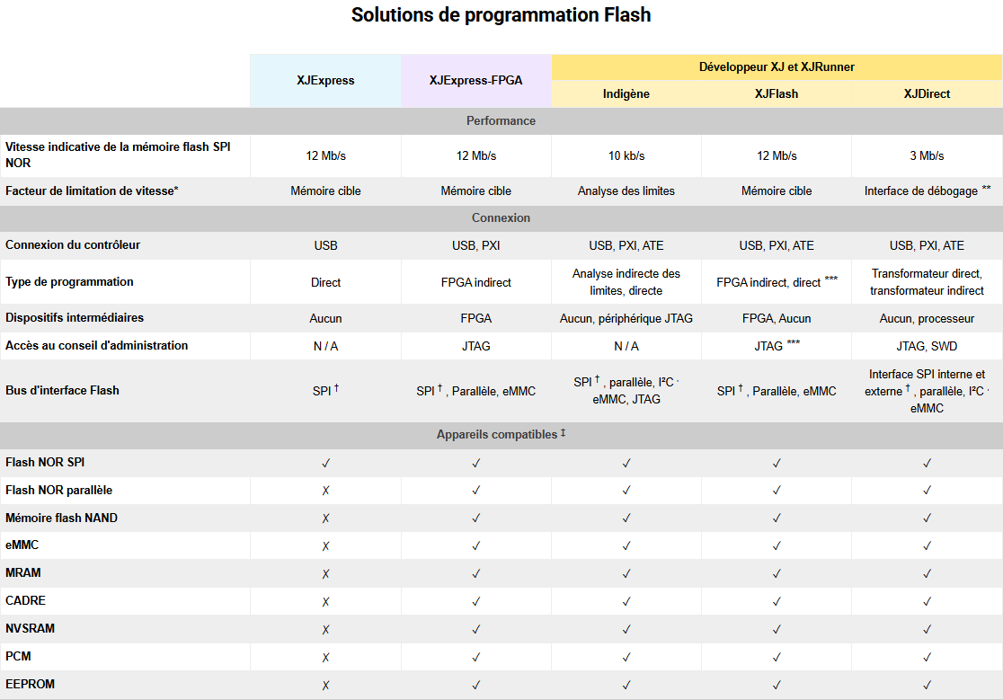Select the XJExpress-FPGA column header
The height and width of the screenshot is (700, 1003).
(475, 81)
